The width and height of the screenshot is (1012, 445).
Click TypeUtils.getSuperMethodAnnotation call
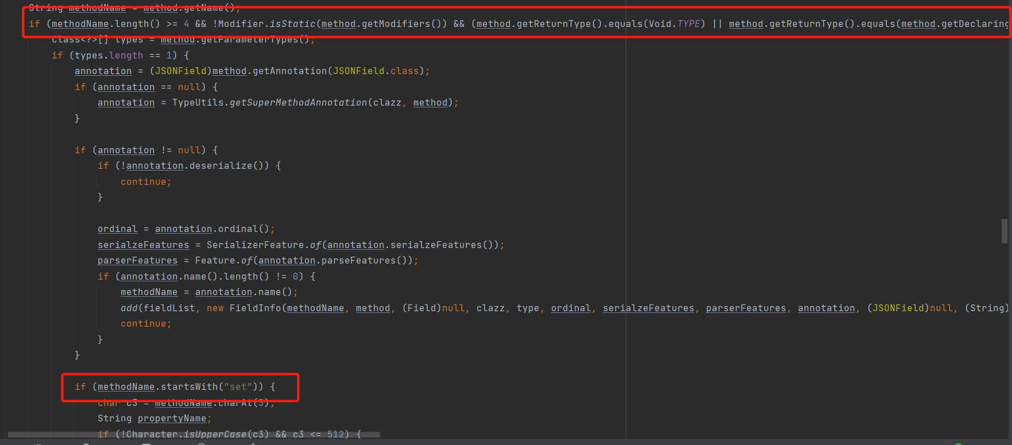[x=313, y=102]
